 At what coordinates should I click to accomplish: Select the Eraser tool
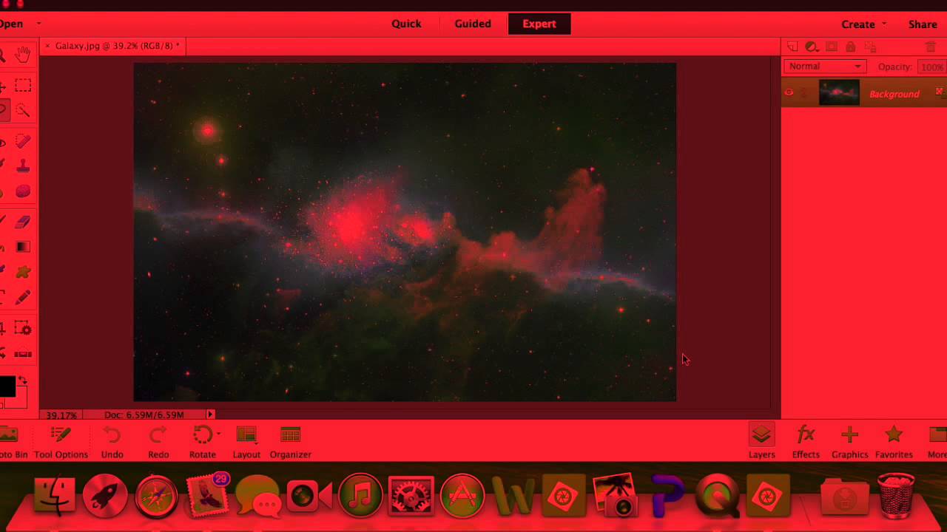pos(23,222)
